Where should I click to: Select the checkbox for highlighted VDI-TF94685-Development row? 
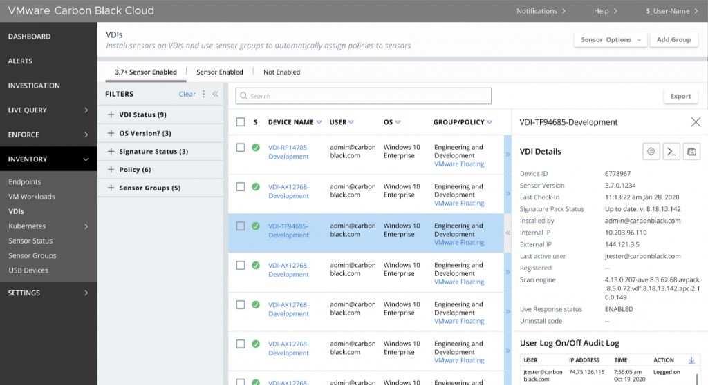241,226
